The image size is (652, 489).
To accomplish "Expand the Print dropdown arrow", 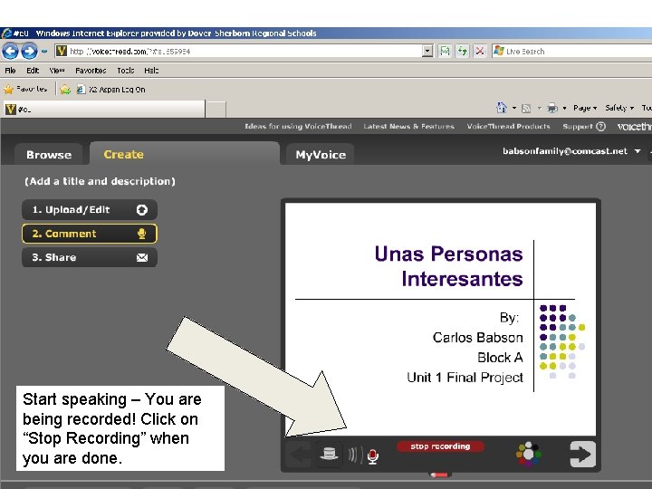I will pos(564,108).
